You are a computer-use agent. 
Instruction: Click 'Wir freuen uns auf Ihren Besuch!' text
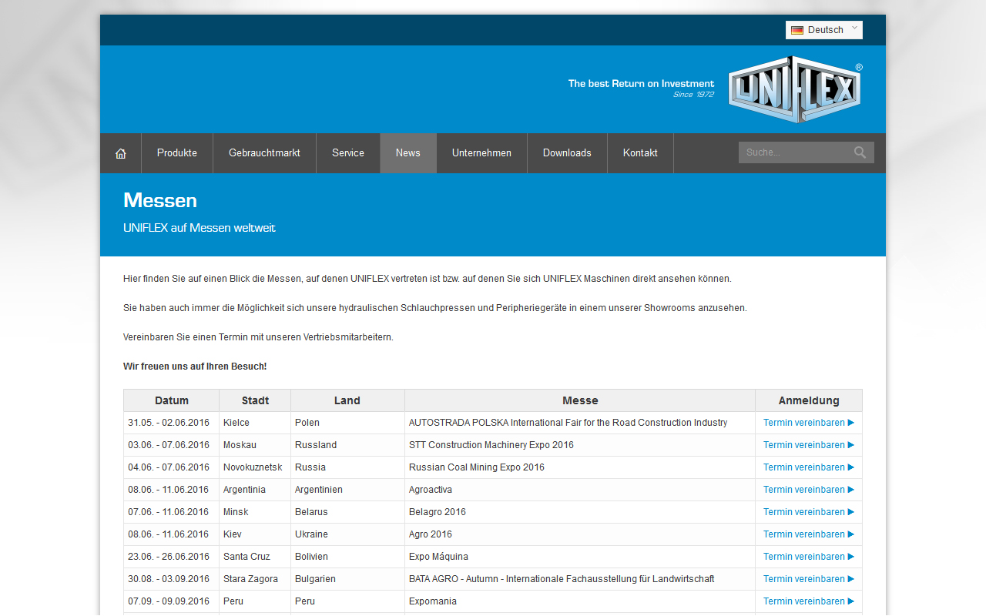click(x=195, y=367)
